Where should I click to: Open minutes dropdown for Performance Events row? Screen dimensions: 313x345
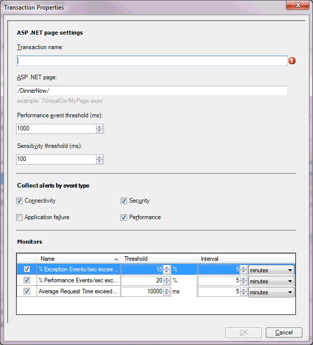pos(271,281)
